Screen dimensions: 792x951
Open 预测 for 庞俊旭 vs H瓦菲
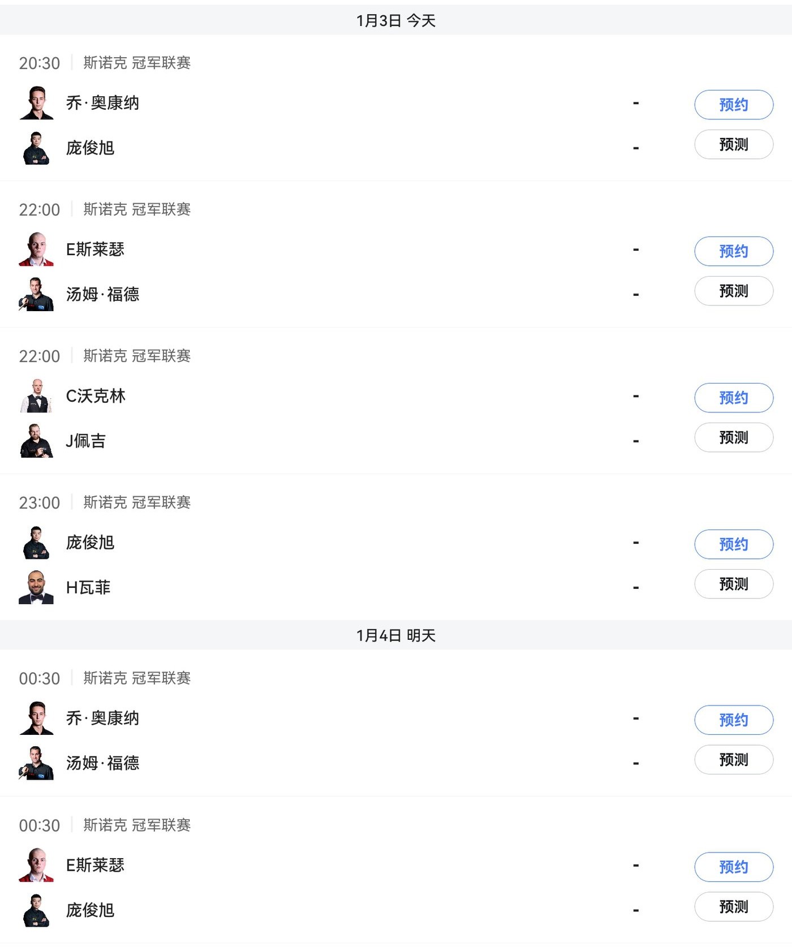[733, 584]
